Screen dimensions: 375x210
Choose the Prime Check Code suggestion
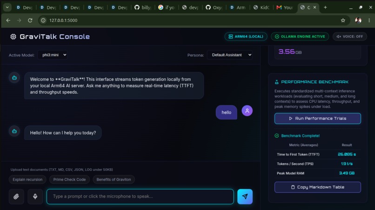(69, 179)
